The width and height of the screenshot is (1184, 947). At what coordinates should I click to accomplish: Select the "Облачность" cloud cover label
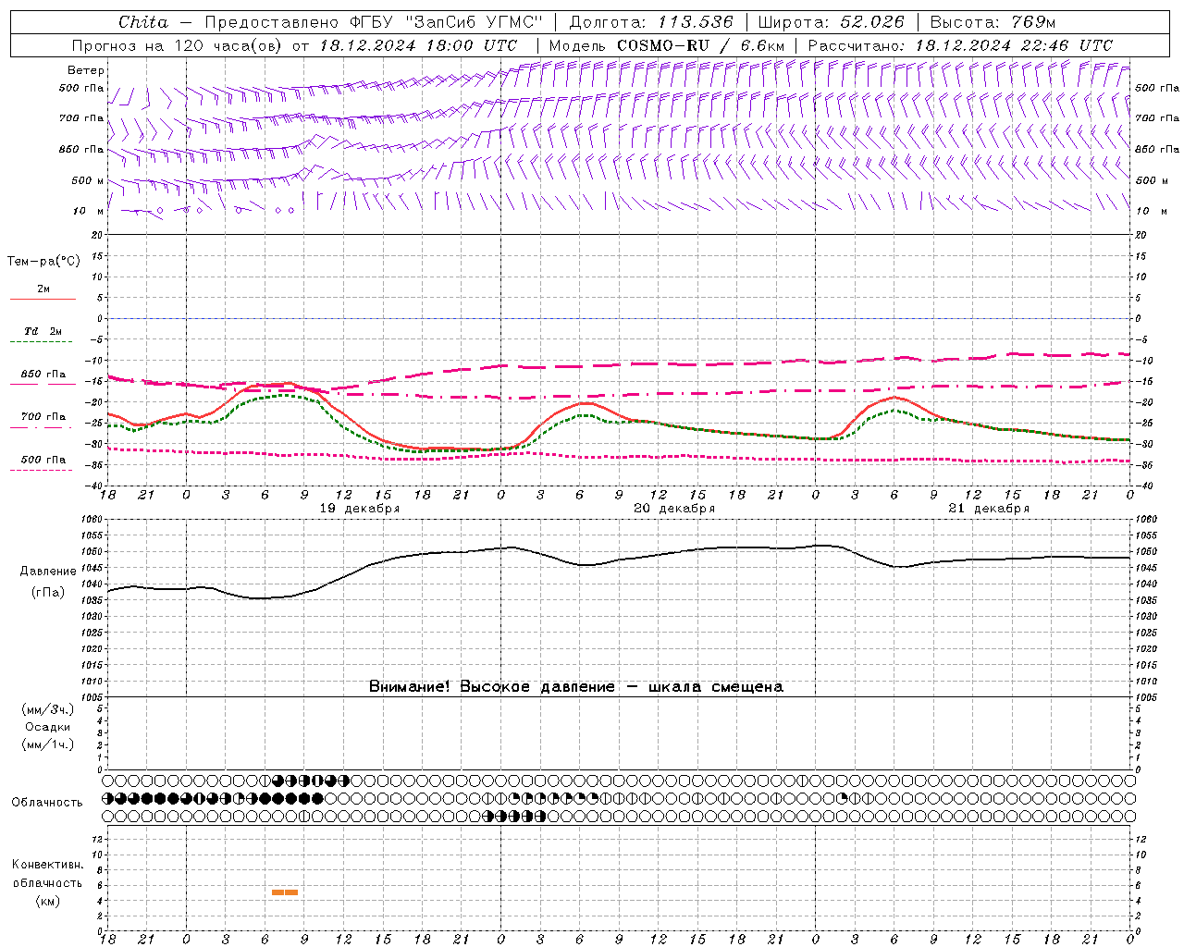tap(46, 803)
